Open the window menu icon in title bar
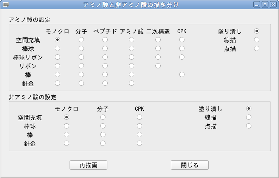Screen dimensions: 279x178 (6, 5)
